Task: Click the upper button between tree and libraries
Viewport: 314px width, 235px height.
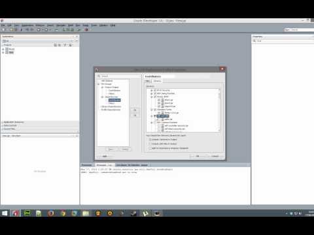Action: [135, 110]
